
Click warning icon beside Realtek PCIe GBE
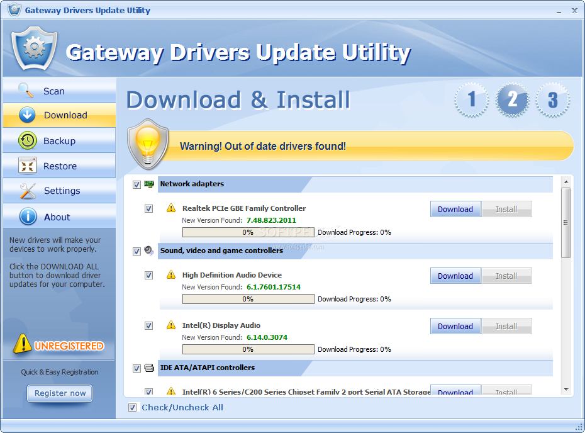coord(171,208)
